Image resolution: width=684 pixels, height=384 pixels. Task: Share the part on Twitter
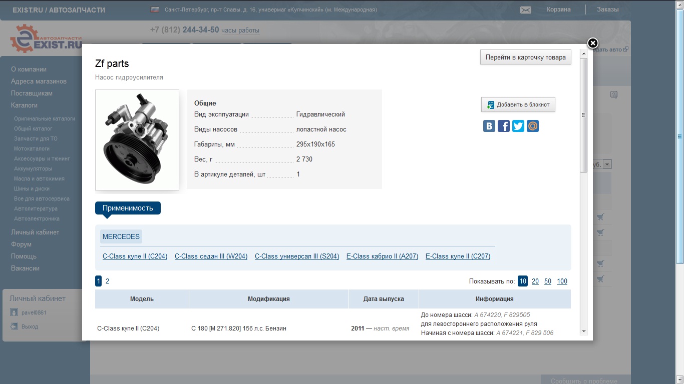click(x=518, y=126)
